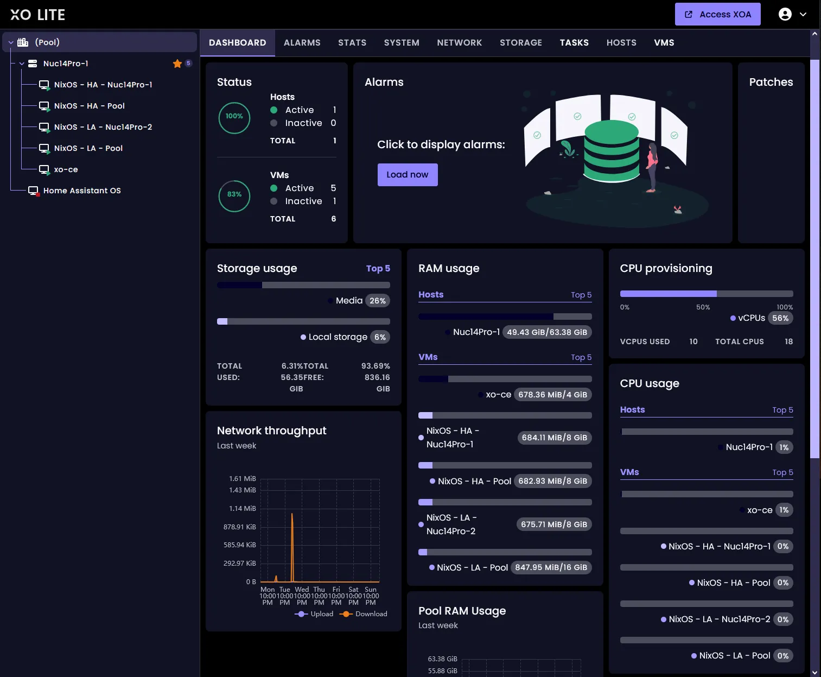The width and height of the screenshot is (821, 677).
Task: Open the account dropdown chevron
Action: pyautogui.click(x=803, y=15)
